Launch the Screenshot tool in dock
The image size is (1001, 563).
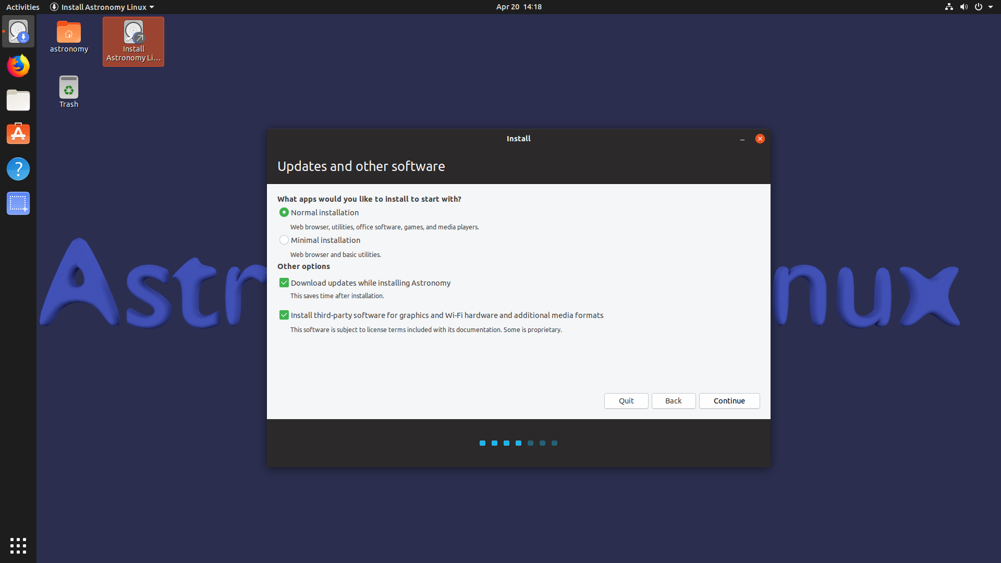pyautogui.click(x=18, y=203)
